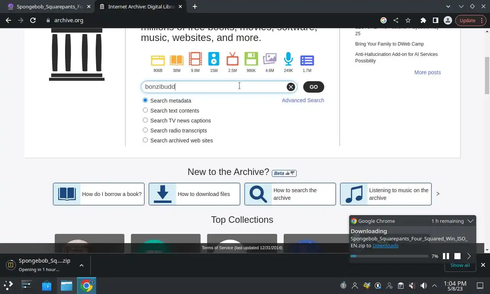Share this page via the share icon
The height and width of the screenshot is (294, 490).
coord(396,20)
